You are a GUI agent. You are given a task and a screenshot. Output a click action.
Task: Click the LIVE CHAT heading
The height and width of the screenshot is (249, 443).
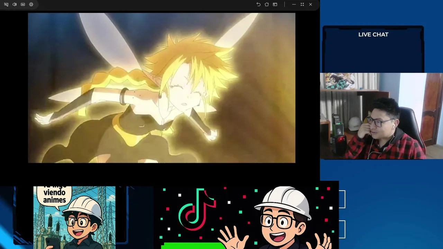click(373, 35)
